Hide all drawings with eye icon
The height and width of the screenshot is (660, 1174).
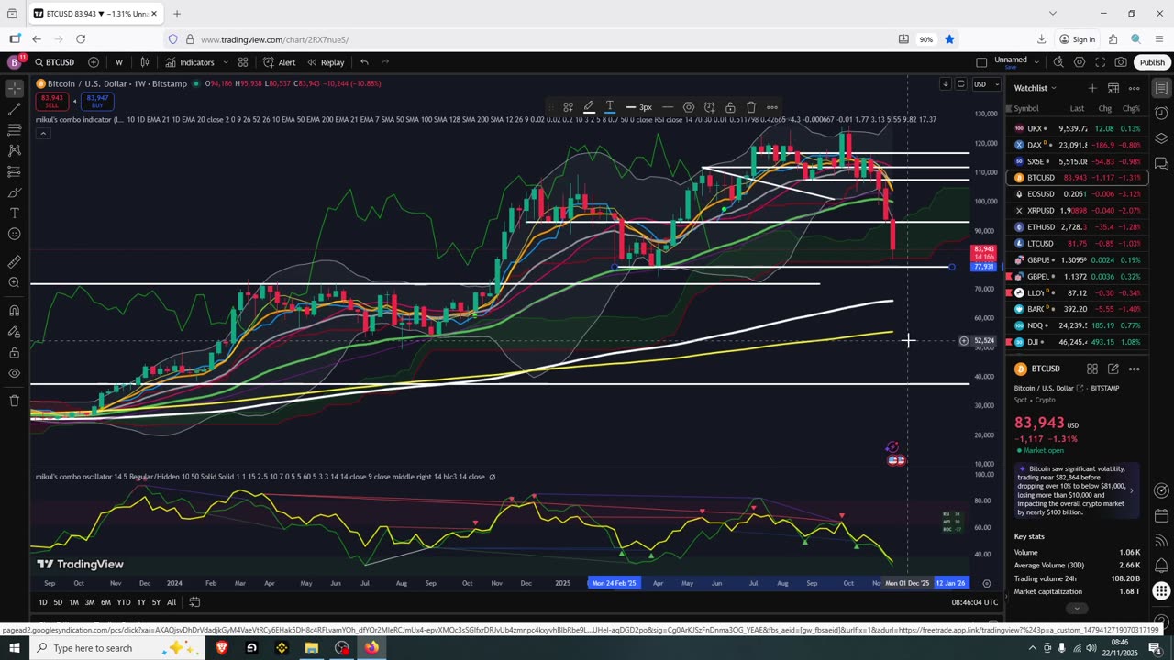coord(14,374)
